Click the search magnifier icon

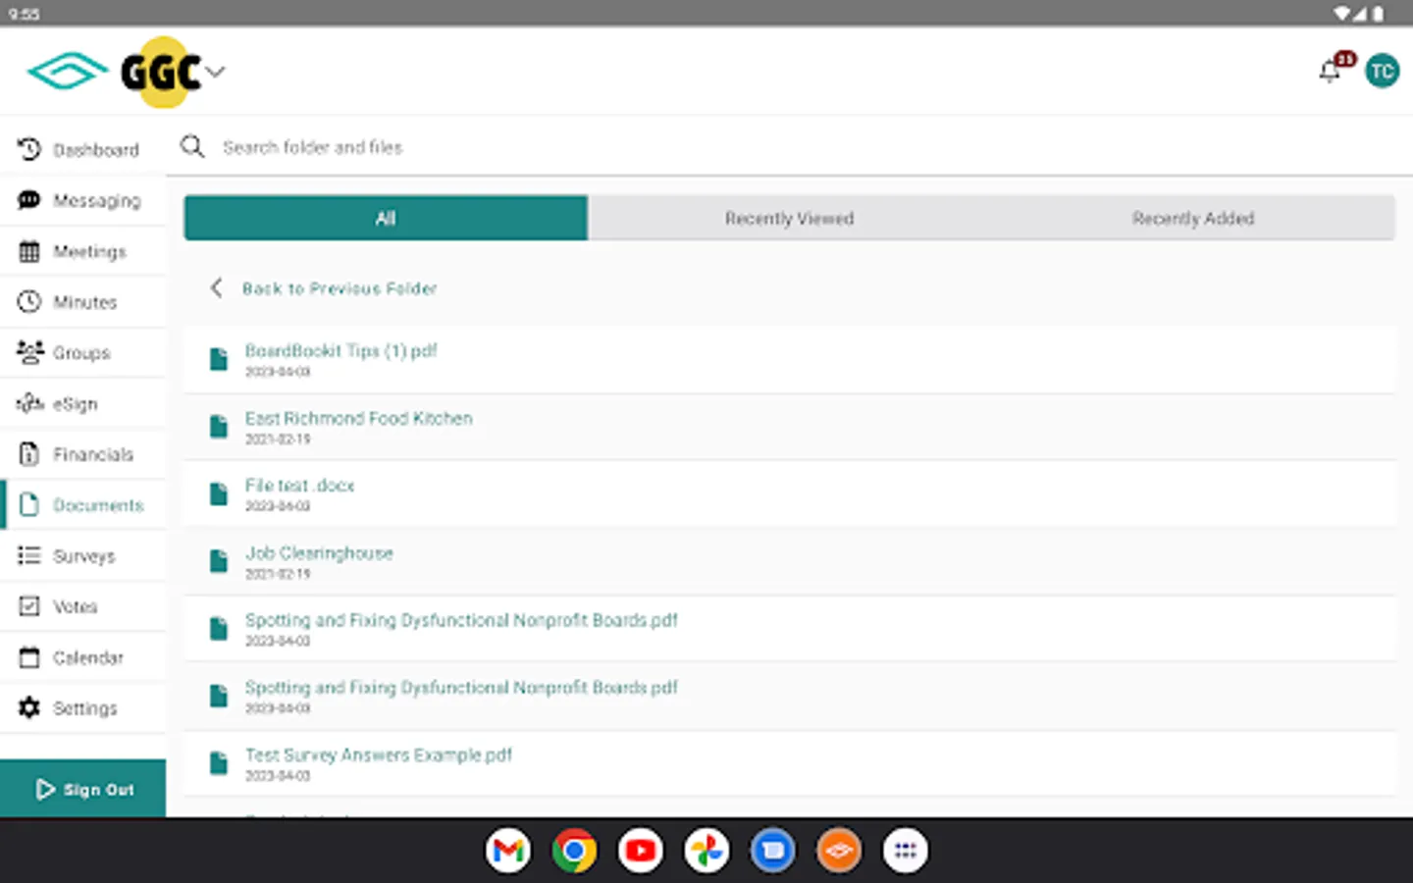click(192, 147)
